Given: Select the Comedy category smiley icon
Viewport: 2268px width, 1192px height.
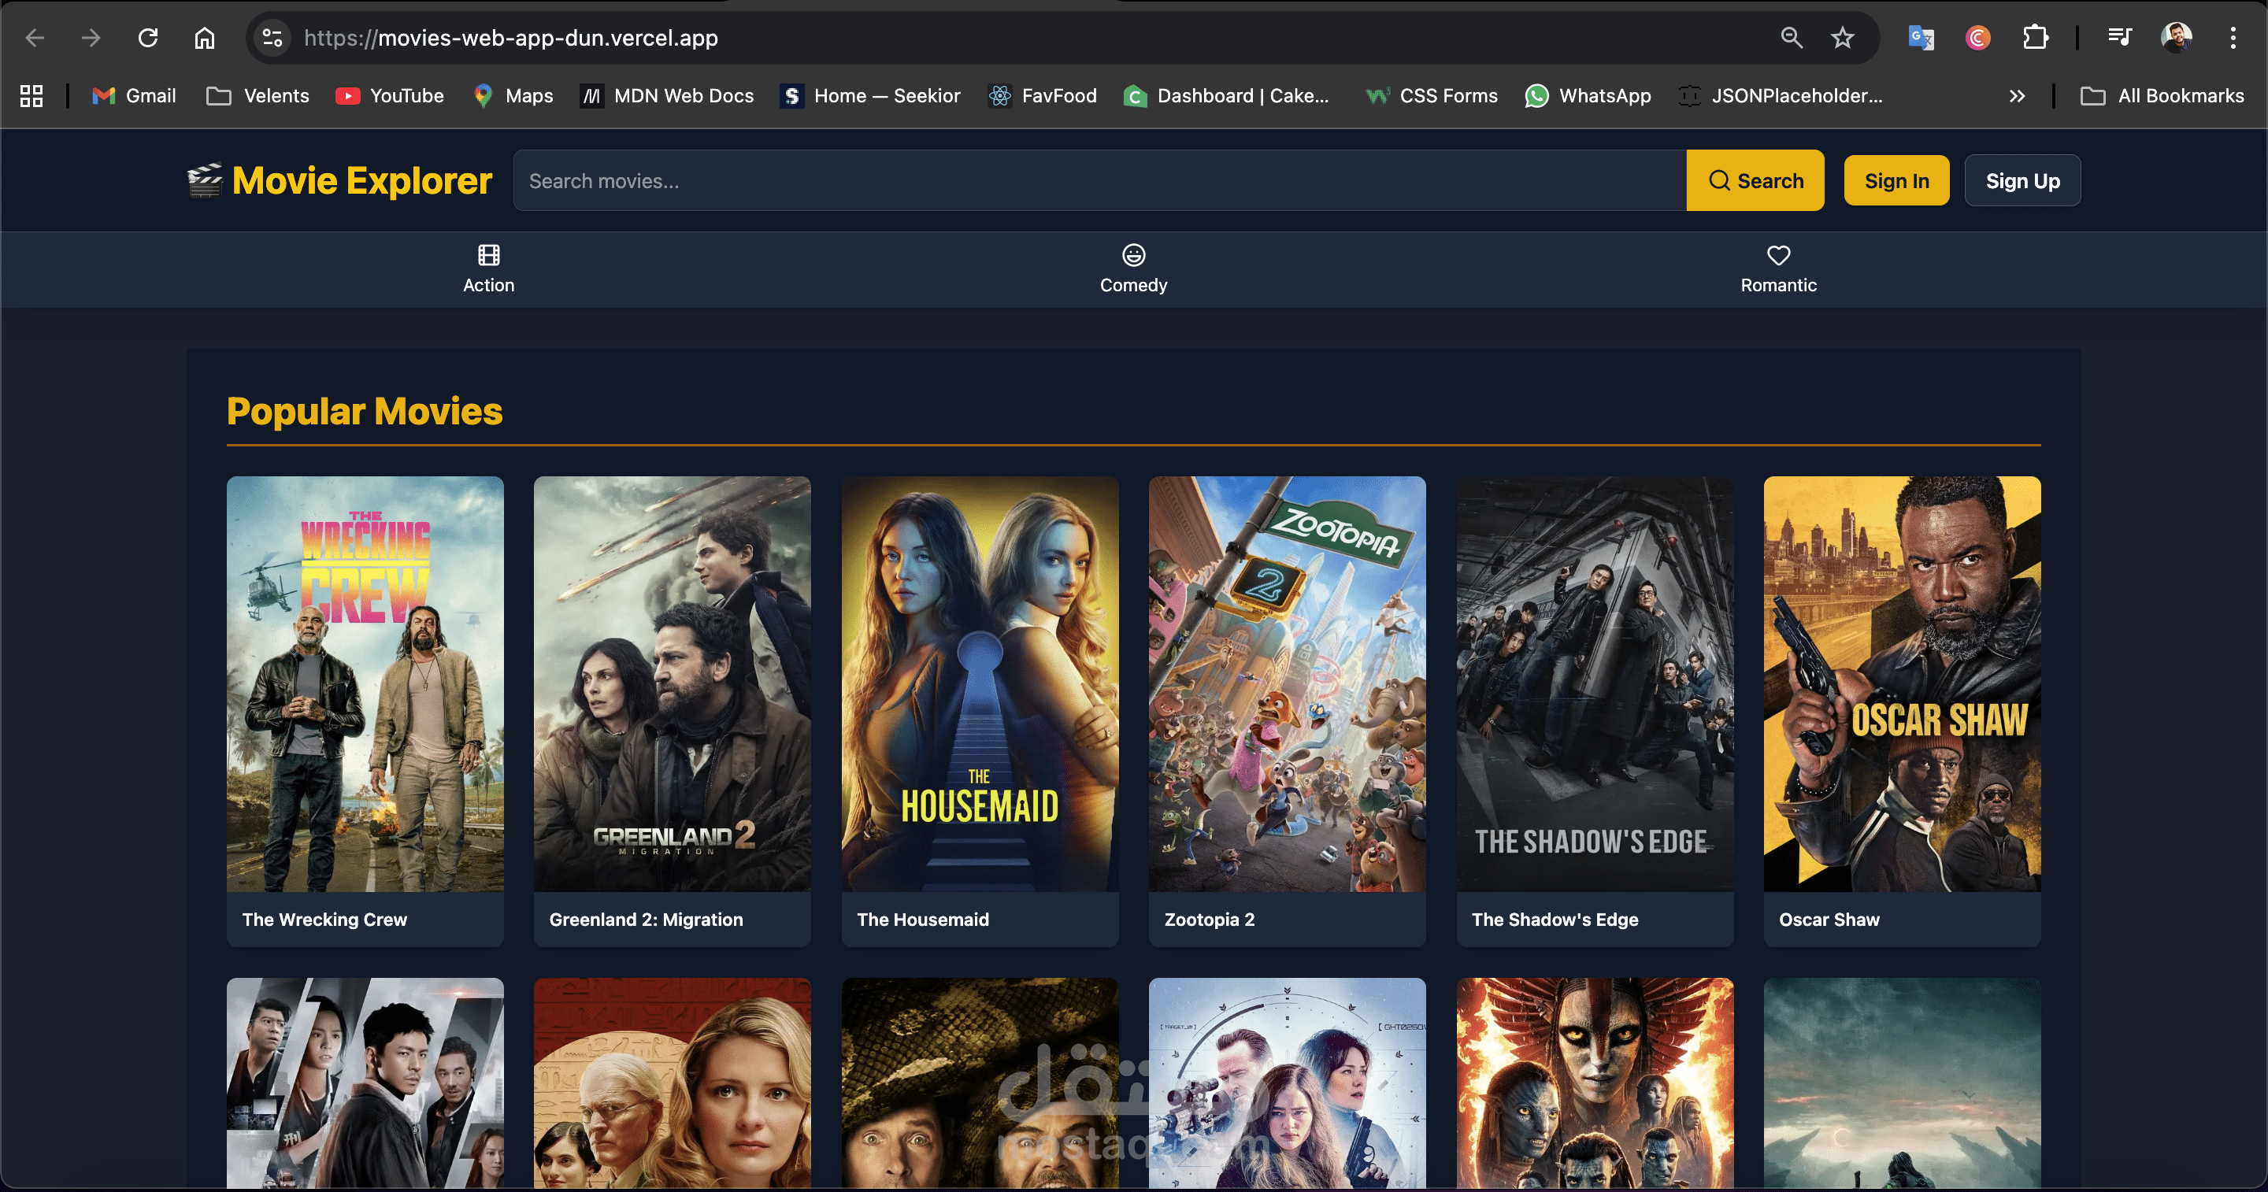Looking at the screenshot, I should pyautogui.click(x=1133, y=254).
